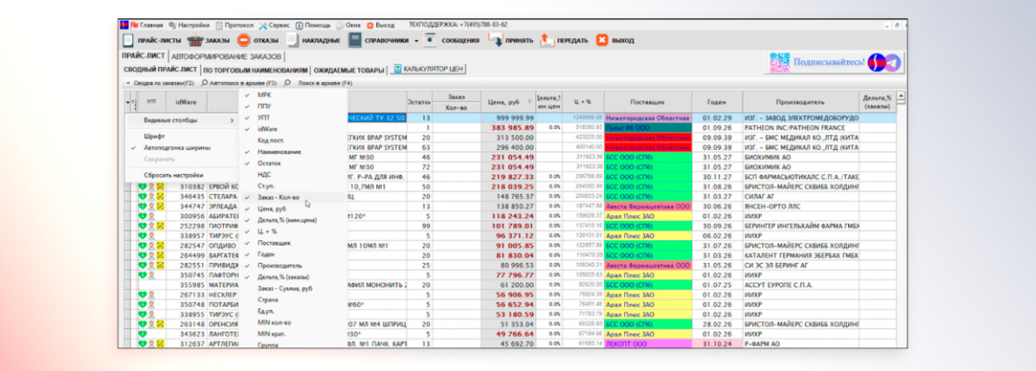The width and height of the screenshot is (1036, 371).
Task: Click the Накладные documents icon
Action: pos(293,40)
